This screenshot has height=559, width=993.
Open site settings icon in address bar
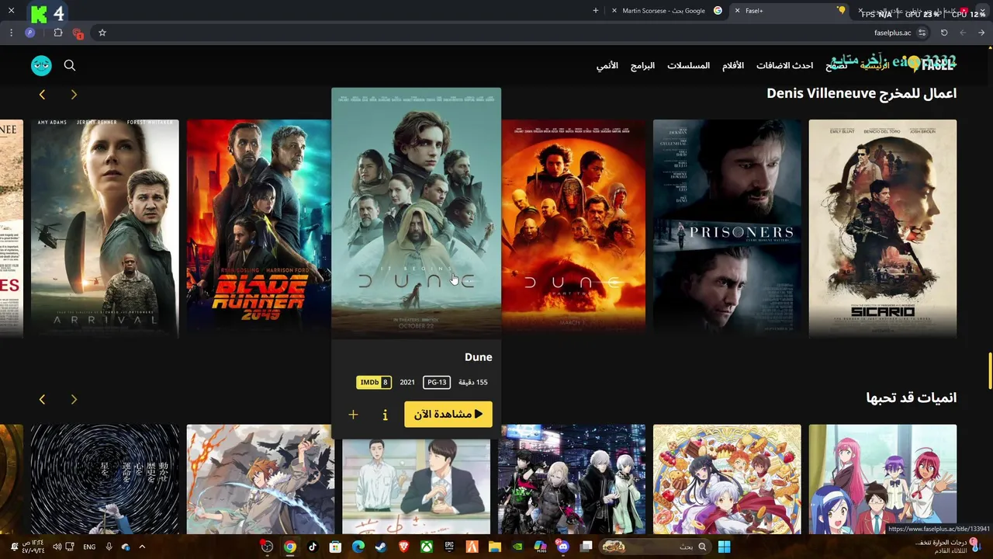tap(922, 33)
